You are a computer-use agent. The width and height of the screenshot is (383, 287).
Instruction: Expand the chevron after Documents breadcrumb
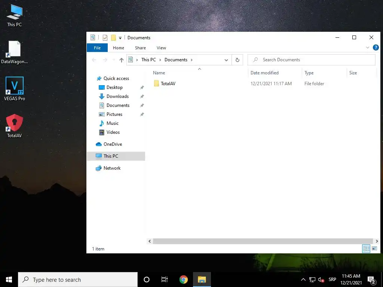click(191, 60)
